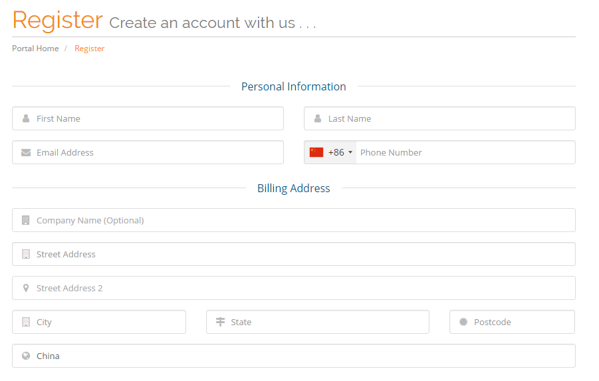Click the small arrow next to +86
The height and width of the screenshot is (381, 599).
pyautogui.click(x=350, y=152)
